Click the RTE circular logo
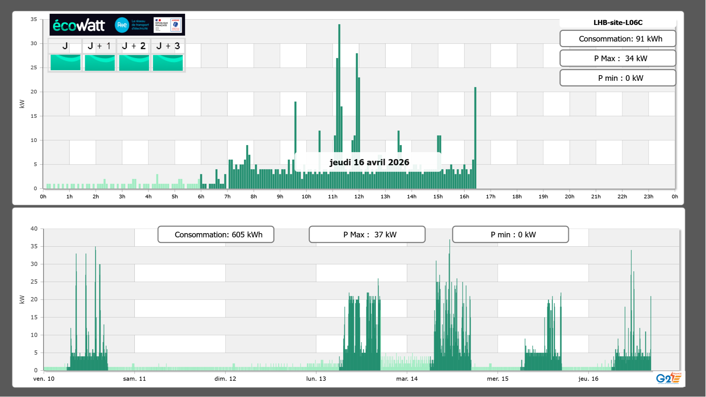Image resolution: width=706 pixels, height=397 pixels. 122,25
